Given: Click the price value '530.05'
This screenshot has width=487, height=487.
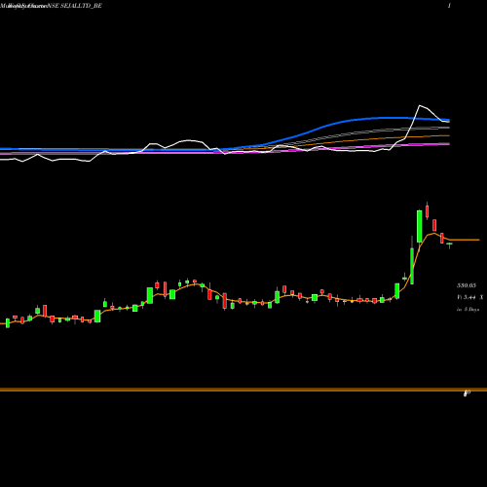Looking at the screenshot, I should tap(467, 285).
